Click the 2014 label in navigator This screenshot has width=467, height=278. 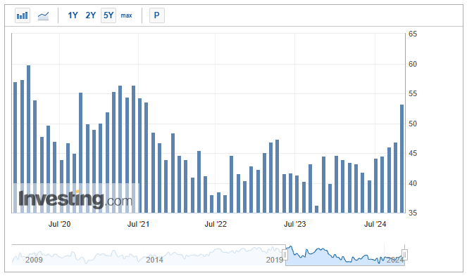(x=154, y=260)
